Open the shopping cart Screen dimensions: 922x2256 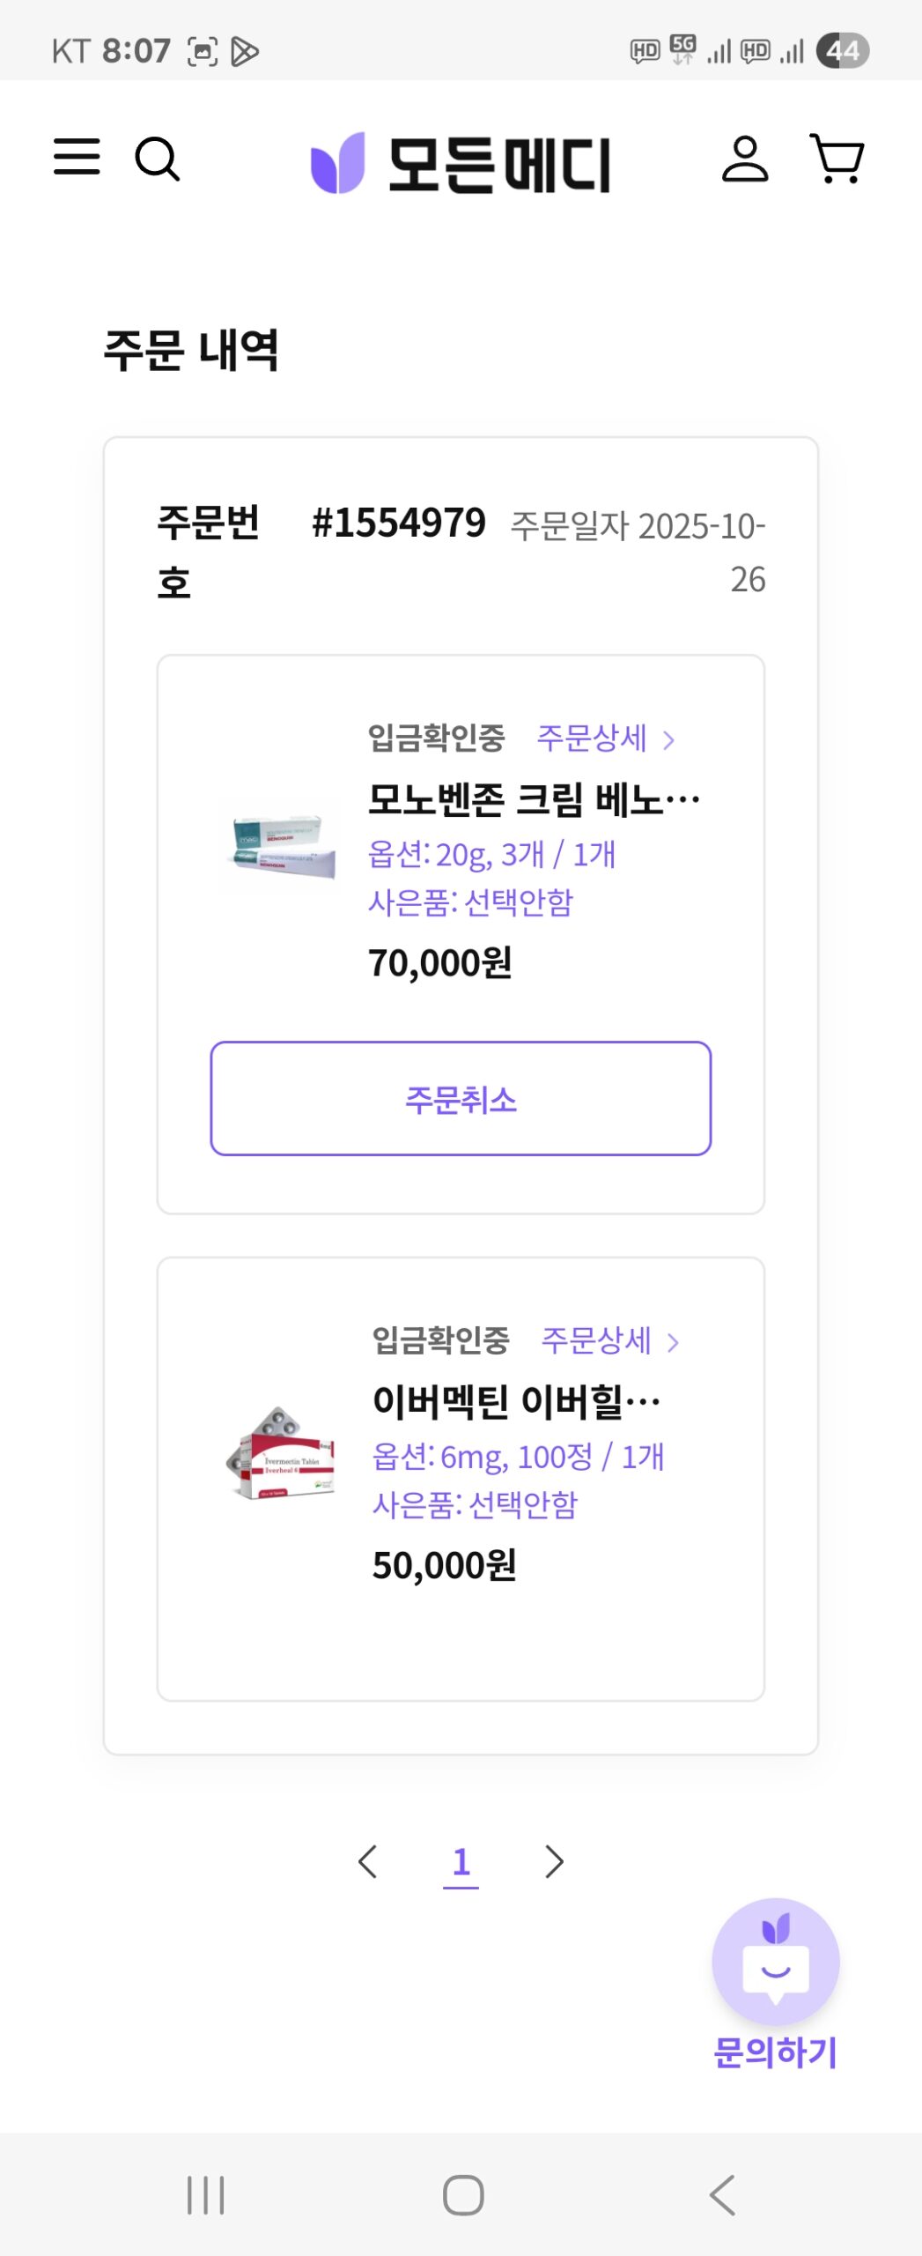[836, 160]
